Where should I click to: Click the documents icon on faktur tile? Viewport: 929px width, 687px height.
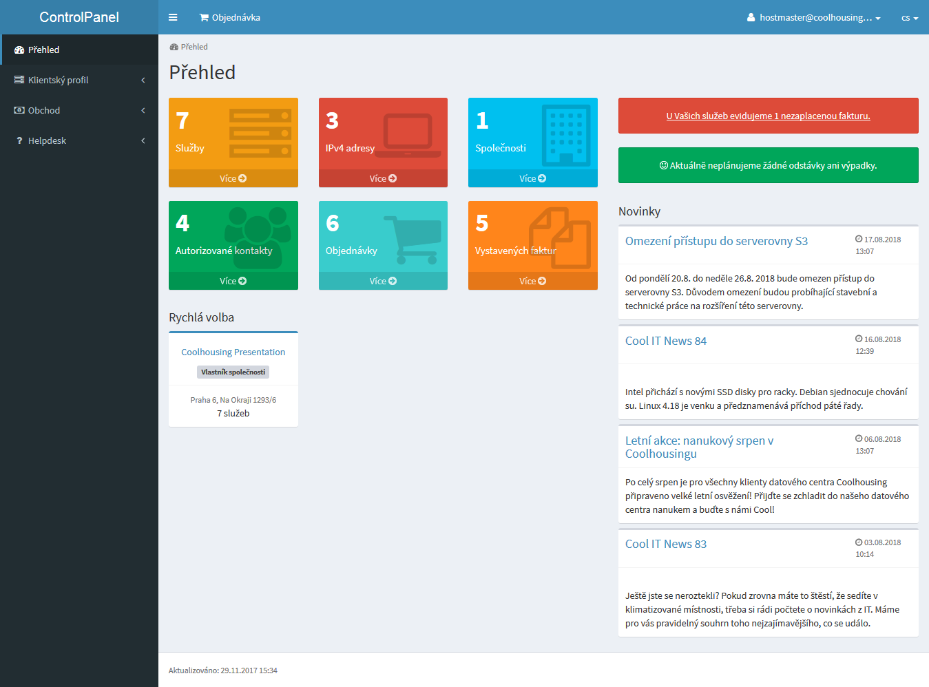560,238
